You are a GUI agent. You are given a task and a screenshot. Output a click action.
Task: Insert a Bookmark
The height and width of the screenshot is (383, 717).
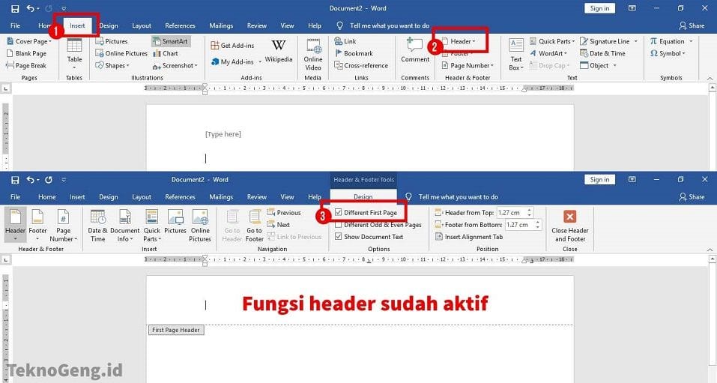pyautogui.click(x=354, y=53)
